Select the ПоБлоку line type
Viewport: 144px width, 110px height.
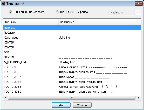(72, 28)
